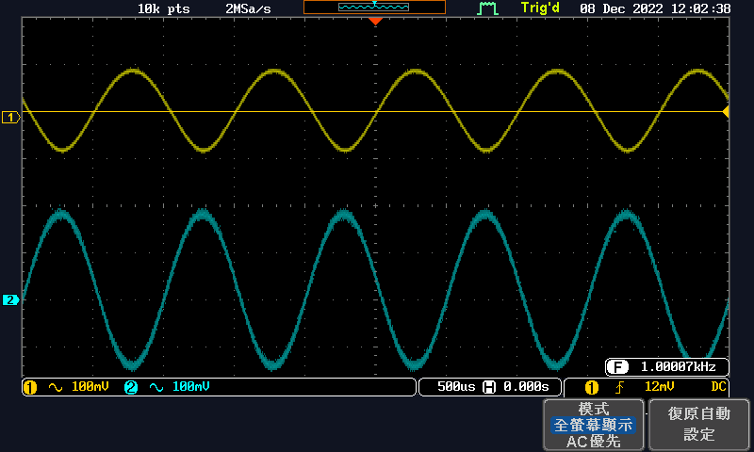The width and height of the screenshot is (754, 452).
Task: Click the green acquisition mode waveform icon
Action: [487, 8]
